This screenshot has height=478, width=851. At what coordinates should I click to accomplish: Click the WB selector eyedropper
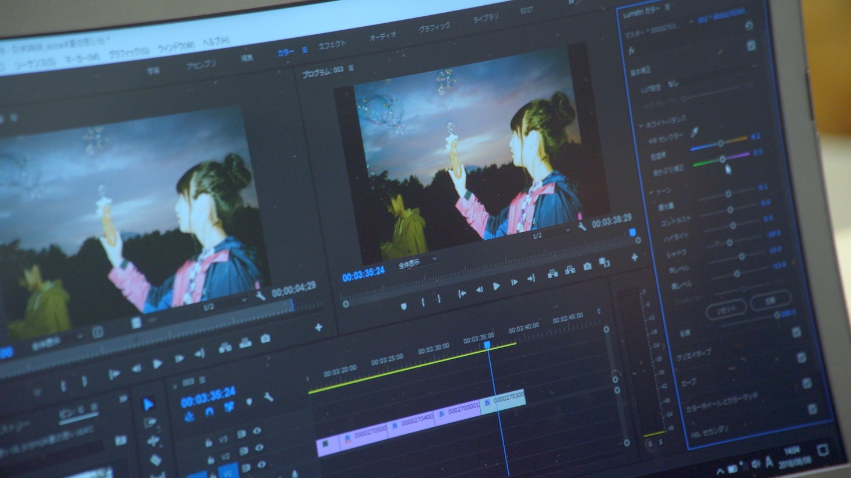pyautogui.click(x=695, y=133)
